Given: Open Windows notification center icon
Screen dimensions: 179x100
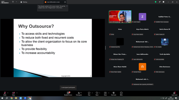Looking at the screenshot, I should click(x=176, y=98).
